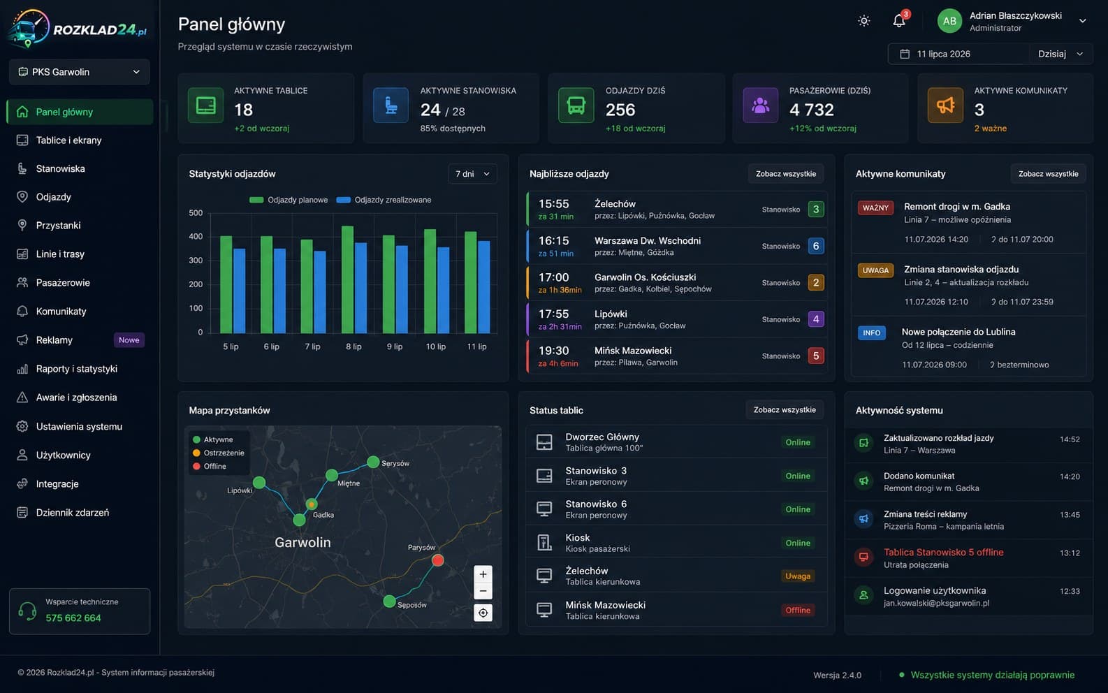Open Raporty i statystyki
The image size is (1108, 693).
point(80,369)
